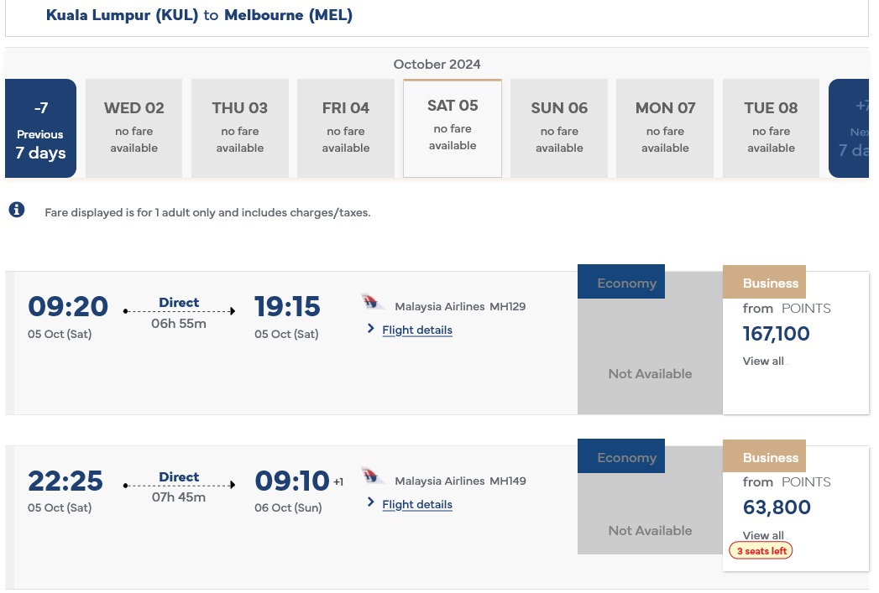This screenshot has width=879, height=593.
Task: Select the TUE 08 date tab
Action: (771, 128)
